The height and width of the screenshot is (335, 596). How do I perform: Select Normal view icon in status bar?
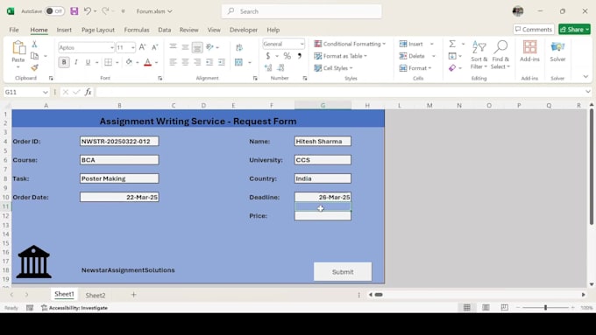click(467, 307)
